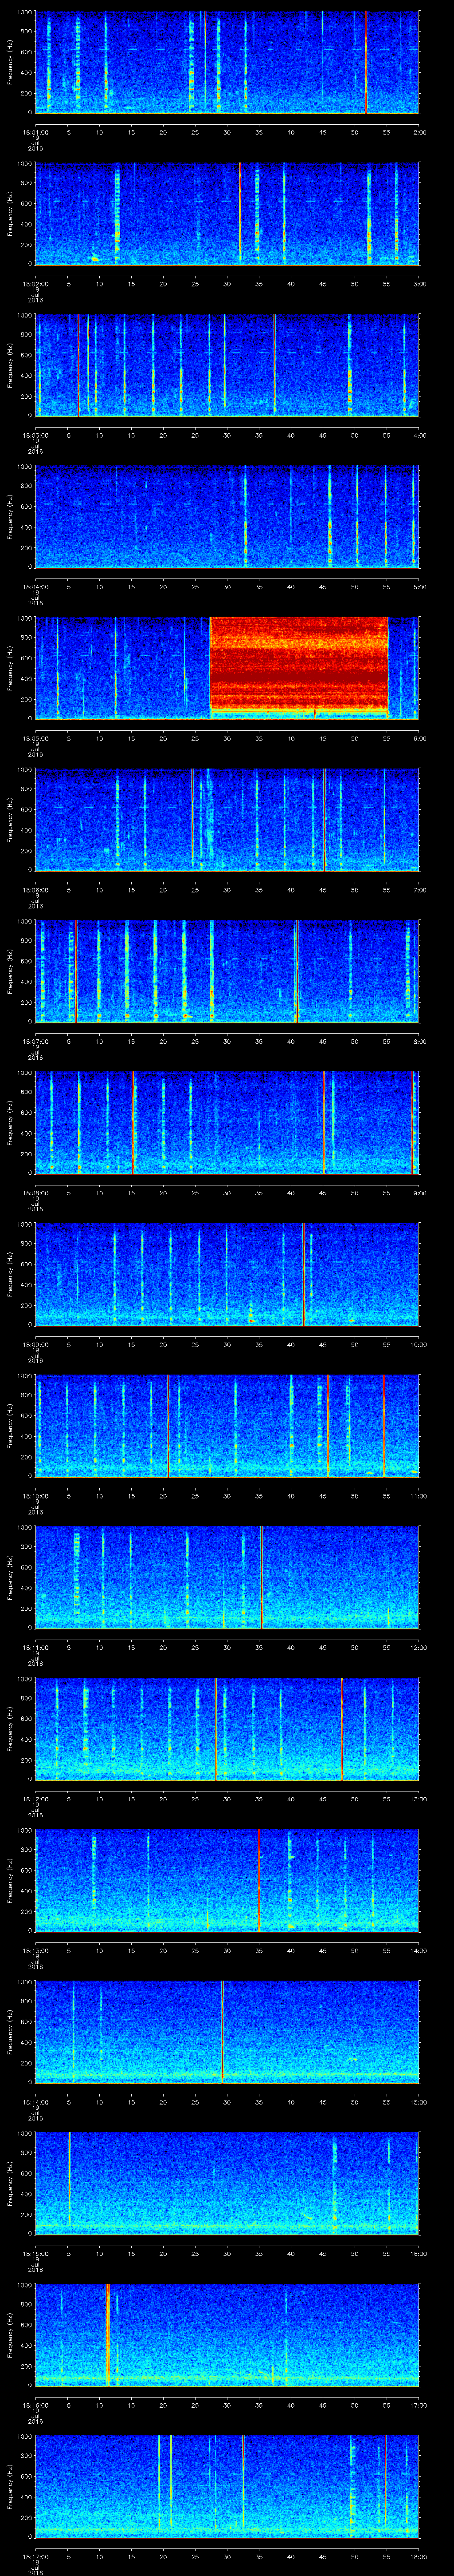Open the spectrogram panel starting at 18:16:00
The image size is (454, 2576).
coord(227,2335)
